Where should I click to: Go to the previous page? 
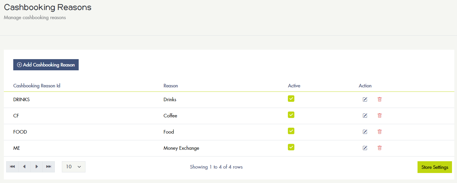click(x=24, y=167)
